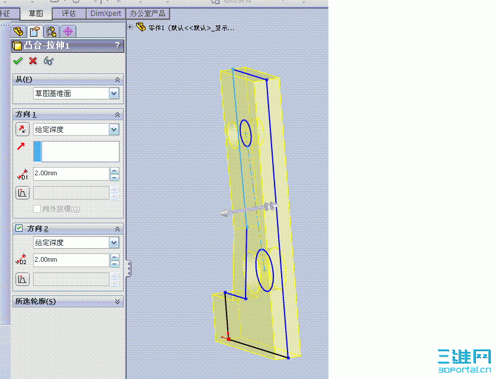Click the 凸台-拉伸1 feature icon in header
The width and height of the screenshot is (497, 379).
[18, 46]
